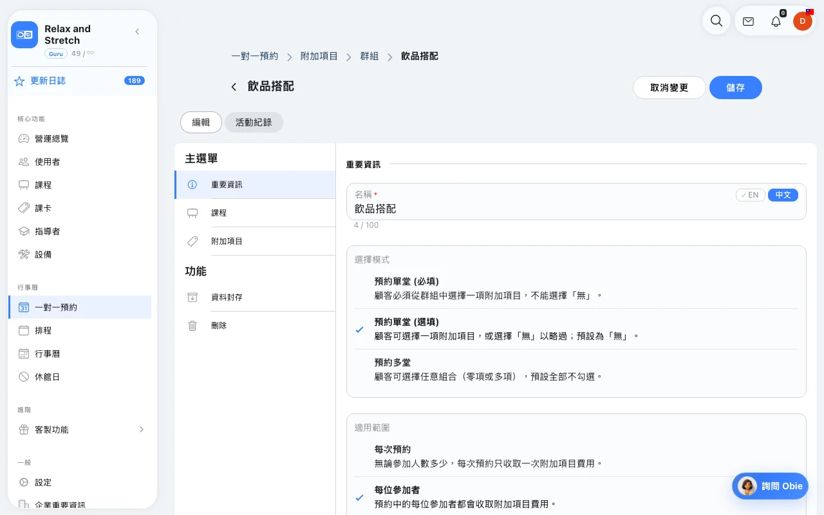Viewport: 824px width, 515px height.
Task: Open 營運總覽 dashboard in sidebar
Action: click(x=80, y=138)
